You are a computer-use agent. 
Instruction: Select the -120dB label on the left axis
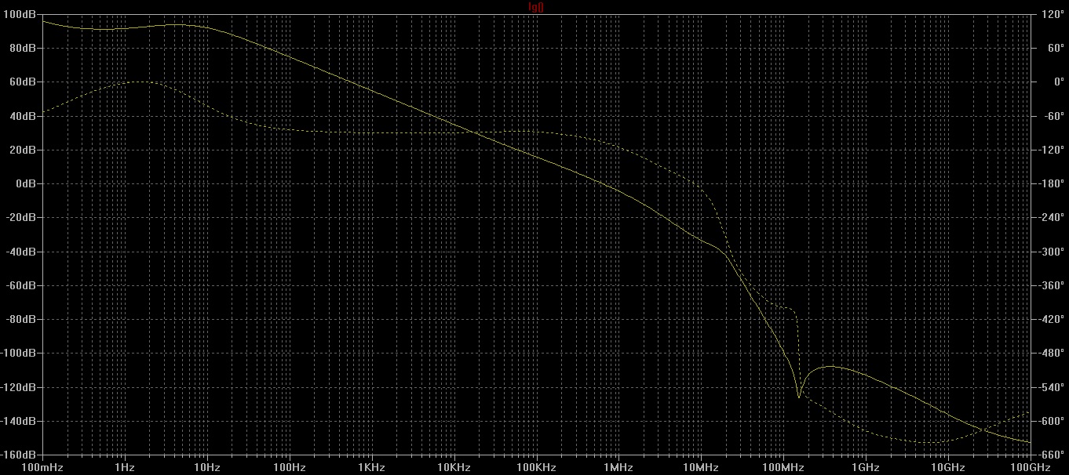[x=20, y=387]
